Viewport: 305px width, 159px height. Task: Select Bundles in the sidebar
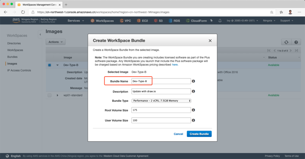point(13,57)
